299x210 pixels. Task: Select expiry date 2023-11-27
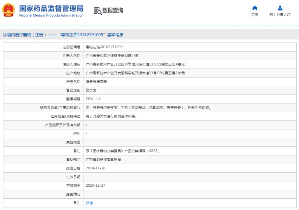tap(96, 186)
